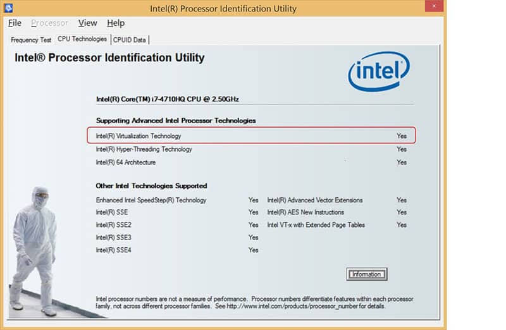Click the Yes value for Virtualization Technology
The width and height of the screenshot is (506, 330).
(402, 136)
